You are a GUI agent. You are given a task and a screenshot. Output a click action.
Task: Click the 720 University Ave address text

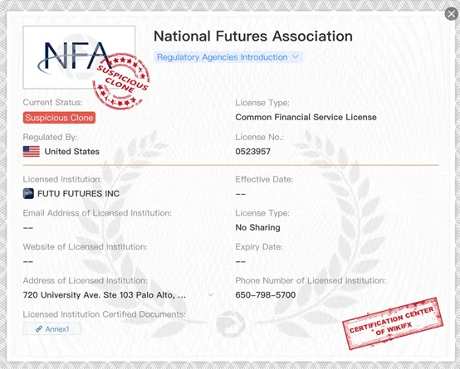pyautogui.click(x=105, y=295)
